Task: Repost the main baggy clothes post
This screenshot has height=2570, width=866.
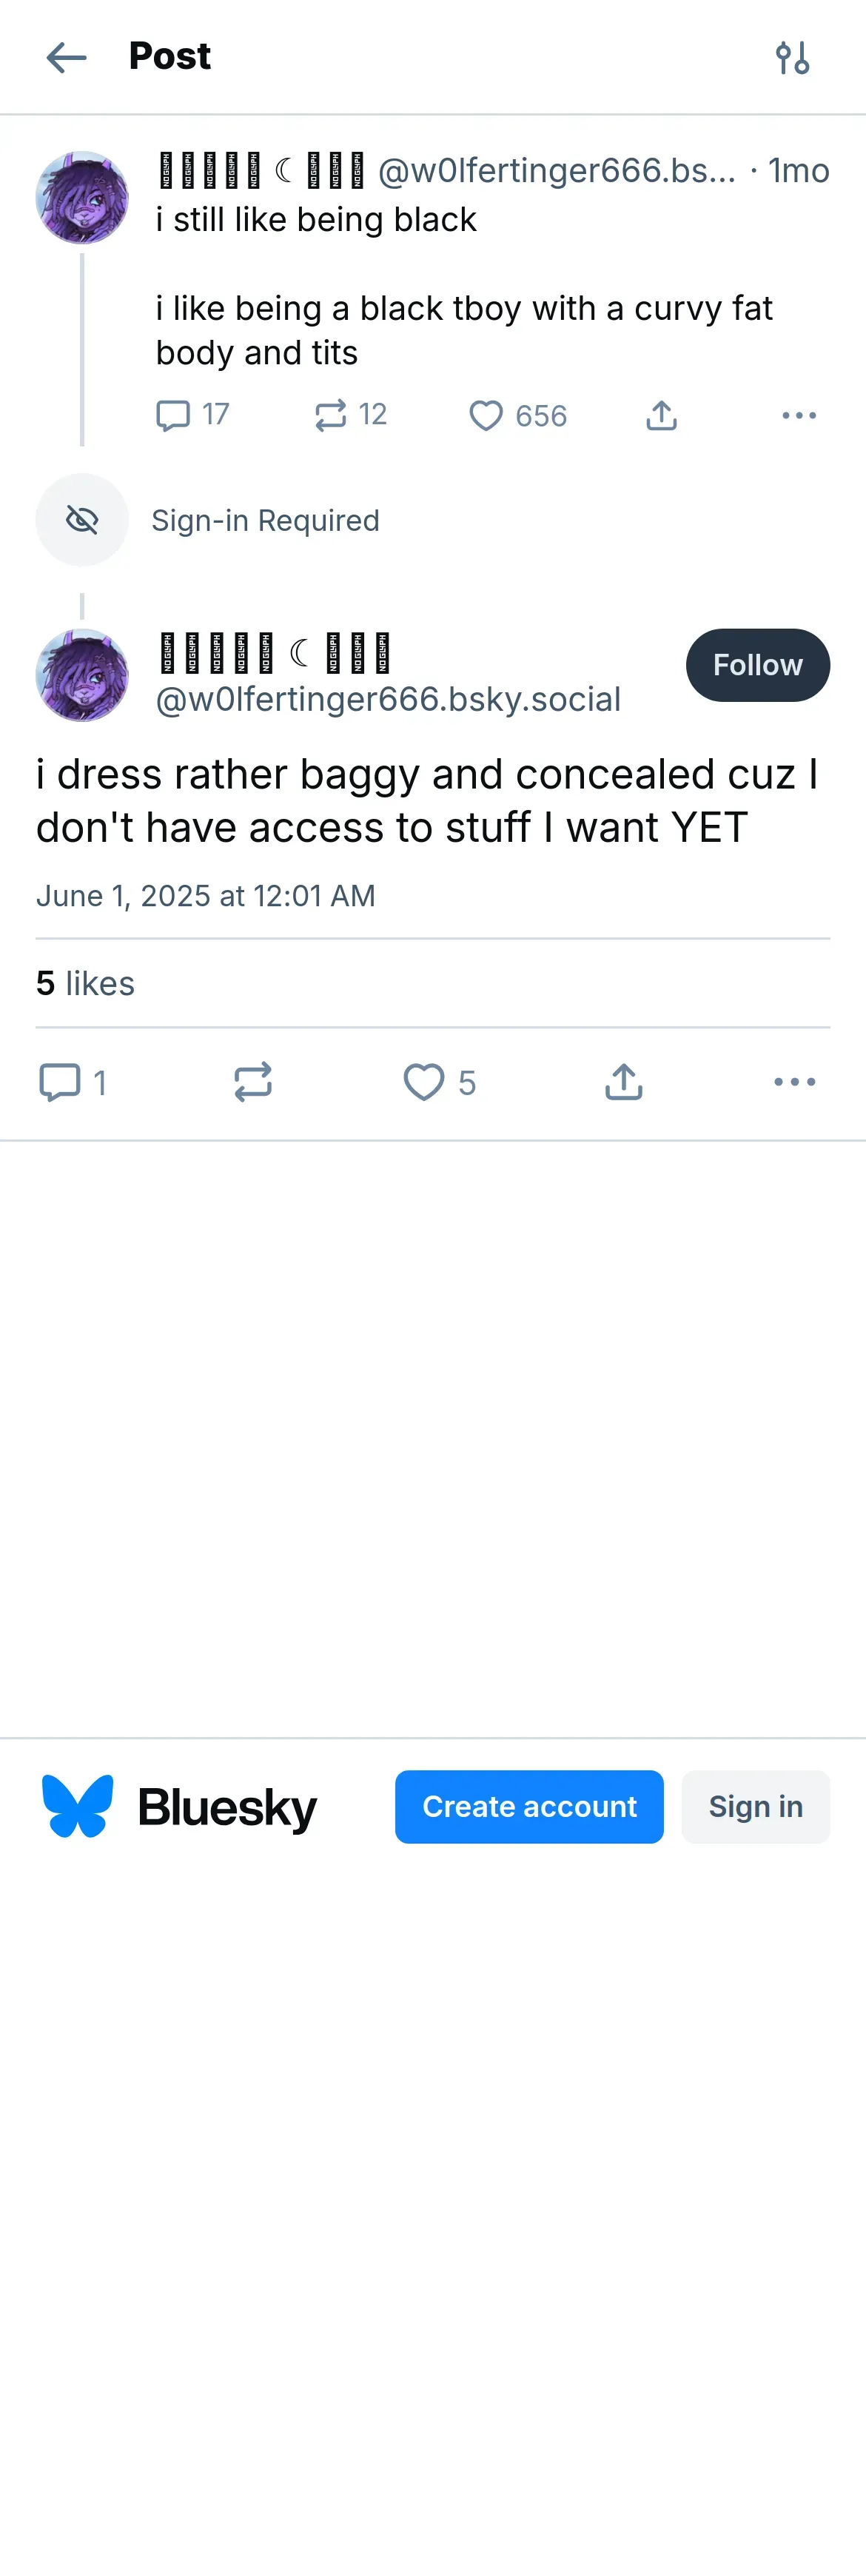Action: (x=253, y=1082)
